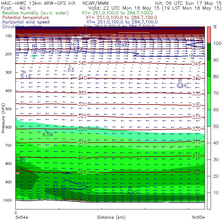Click the 'Relative humidity (w.r.t. water)' legend label
Screen dimensions: 223x223
[x=36, y=13]
